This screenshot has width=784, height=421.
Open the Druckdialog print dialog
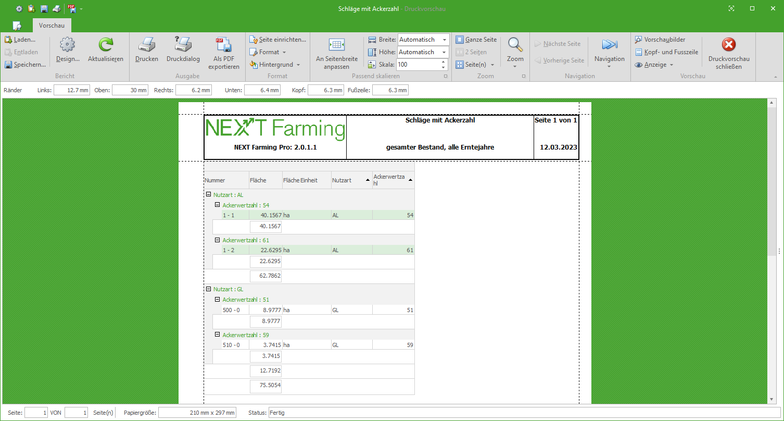coord(183,45)
